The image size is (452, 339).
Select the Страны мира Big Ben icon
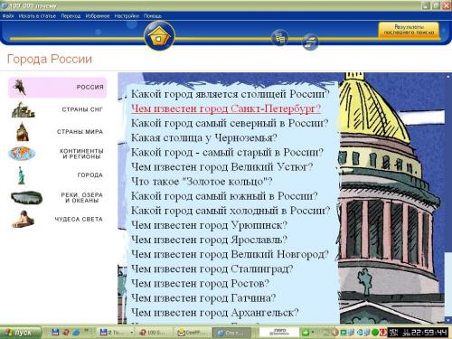click(x=23, y=131)
